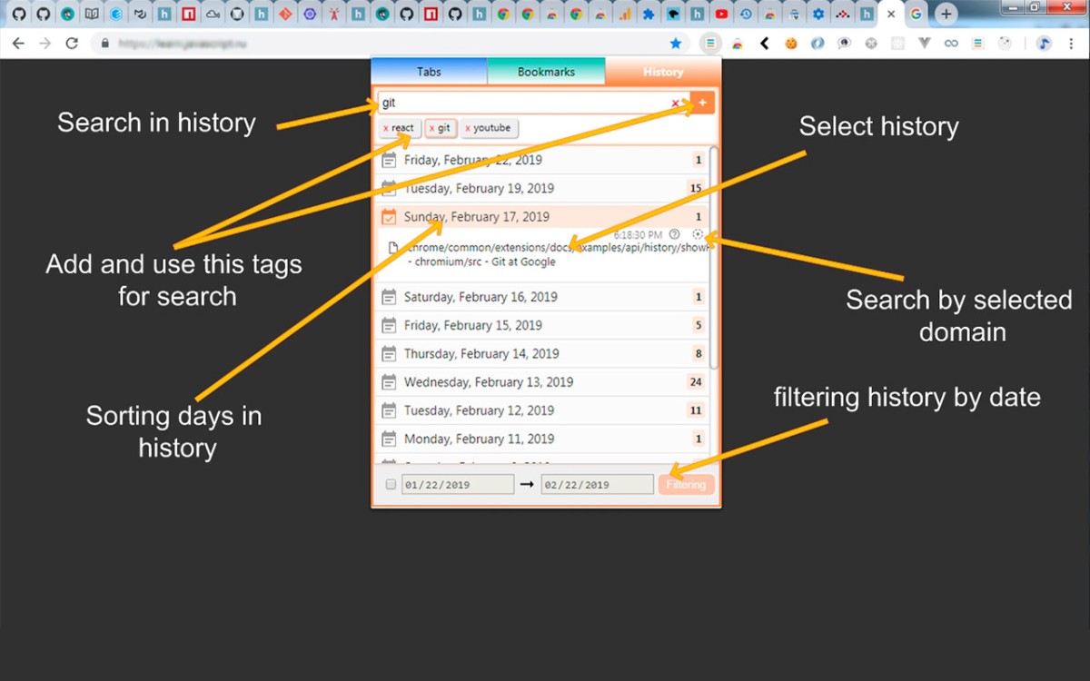Image resolution: width=1090 pixels, height=681 pixels.
Task: Collapse the Sunday, February 17, 2019 entry
Action: click(477, 217)
